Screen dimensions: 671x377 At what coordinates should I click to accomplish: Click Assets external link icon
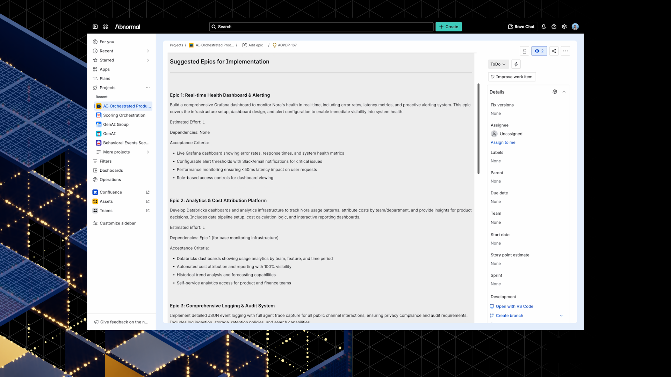click(x=148, y=201)
